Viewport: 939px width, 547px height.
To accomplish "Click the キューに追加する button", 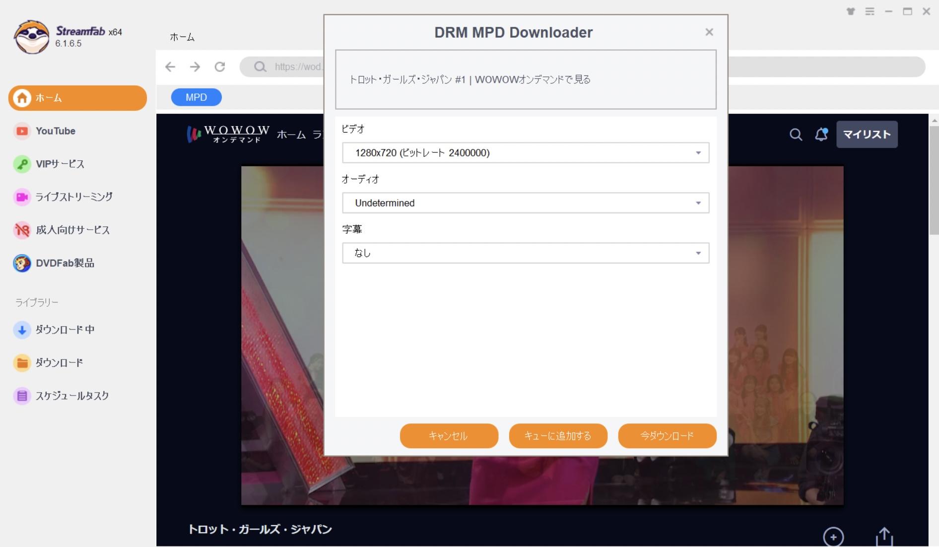I will pyautogui.click(x=558, y=435).
